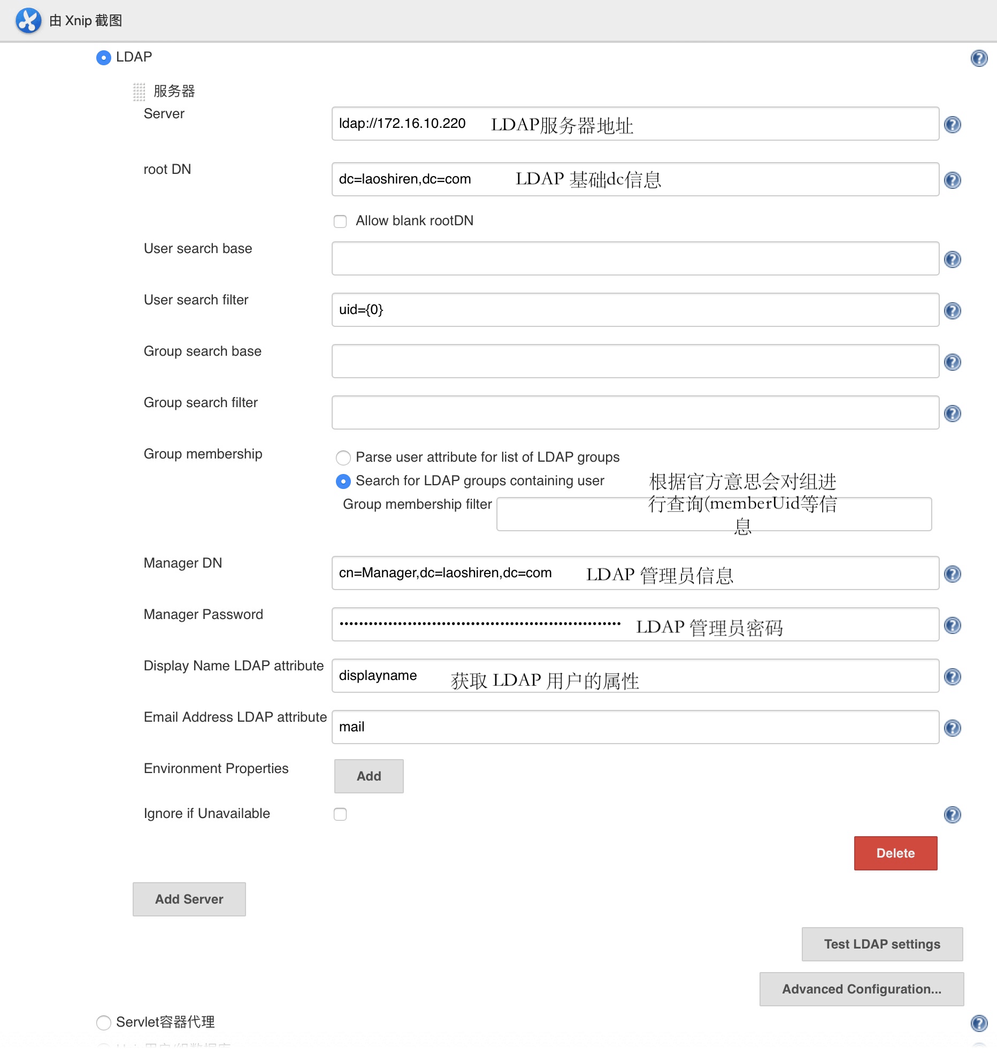The width and height of the screenshot is (997, 1055).
Task: Open help icon beside Manager DN field
Action: (953, 574)
